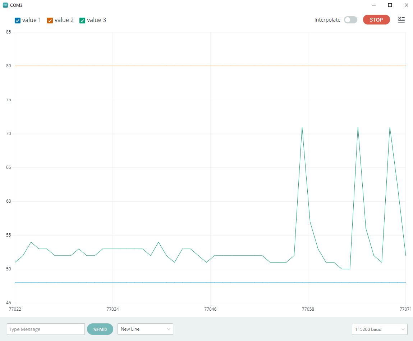
Task: Click the SEND button
Action: coord(100,329)
